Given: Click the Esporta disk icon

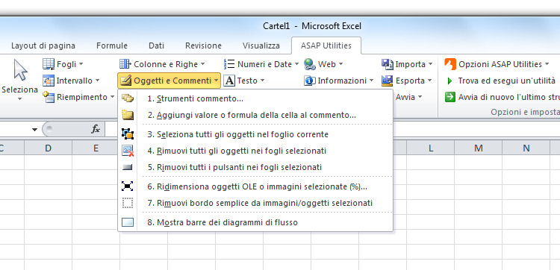Looking at the screenshot, I should (x=387, y=81).
